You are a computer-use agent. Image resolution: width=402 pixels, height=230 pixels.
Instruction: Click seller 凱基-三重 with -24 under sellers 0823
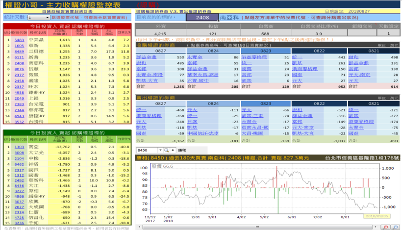pos(252,116)
